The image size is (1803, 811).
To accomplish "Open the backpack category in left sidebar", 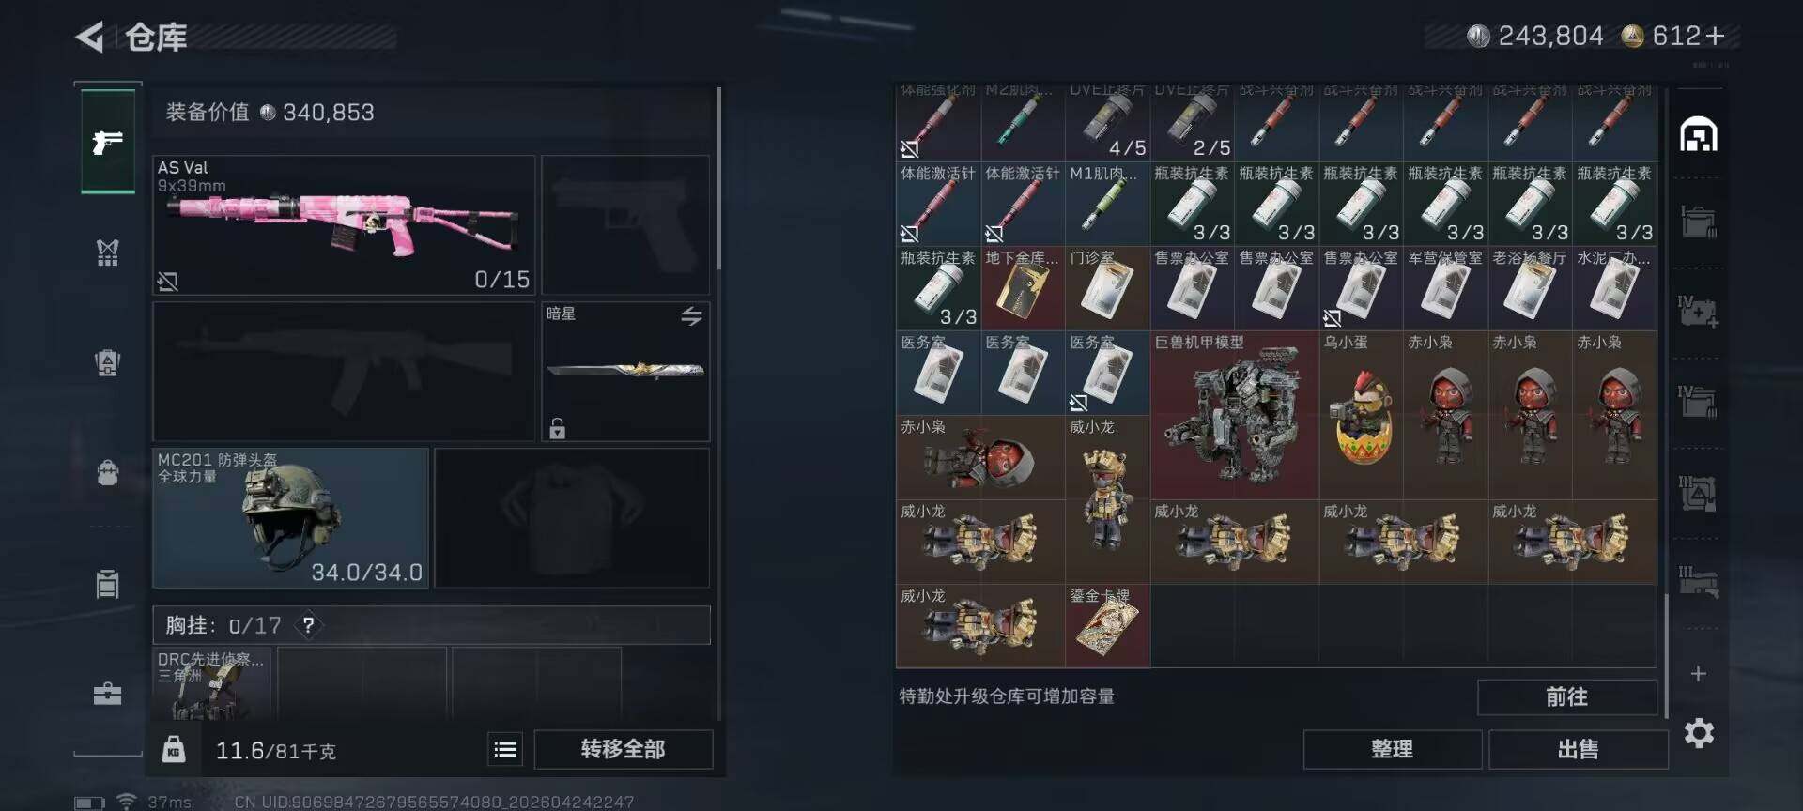I will point(108,472).
